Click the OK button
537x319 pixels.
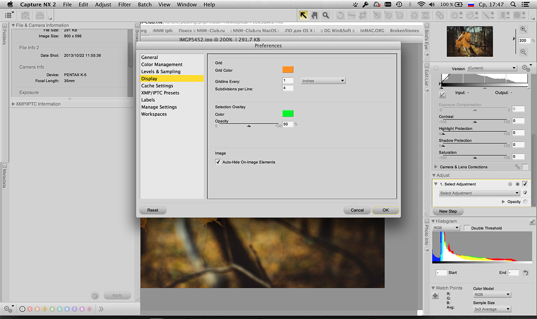point(385,210)
